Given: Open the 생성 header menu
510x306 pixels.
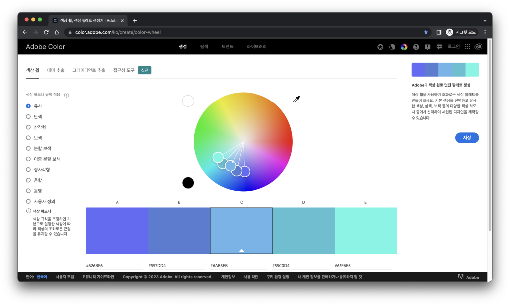Looking at the screenshot, I should tap(183, 47).
